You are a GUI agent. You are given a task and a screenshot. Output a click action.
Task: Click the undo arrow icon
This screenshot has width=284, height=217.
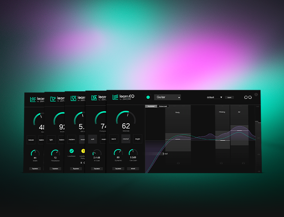pos(246,97)
